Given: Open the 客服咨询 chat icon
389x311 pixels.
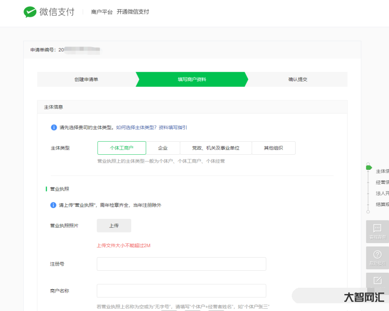Looking at the screenshot, I should [x=377, y=229].
